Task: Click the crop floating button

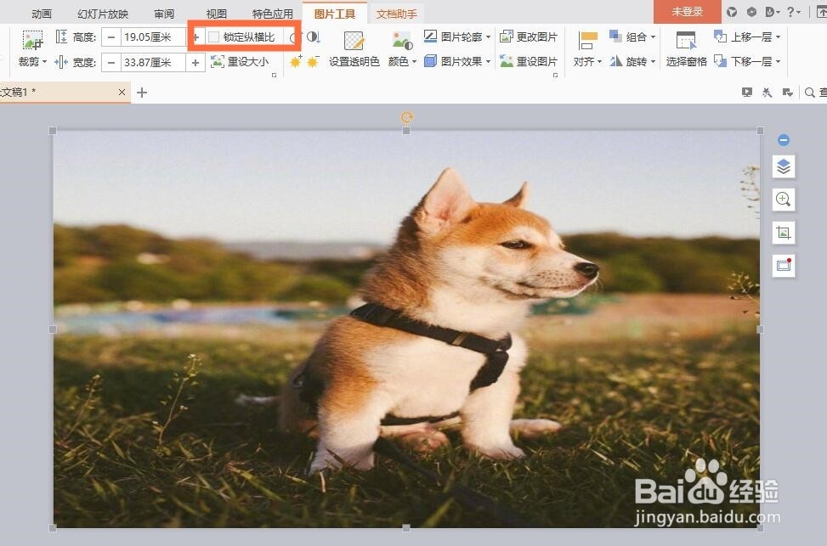Action: (x=783, y=233)
